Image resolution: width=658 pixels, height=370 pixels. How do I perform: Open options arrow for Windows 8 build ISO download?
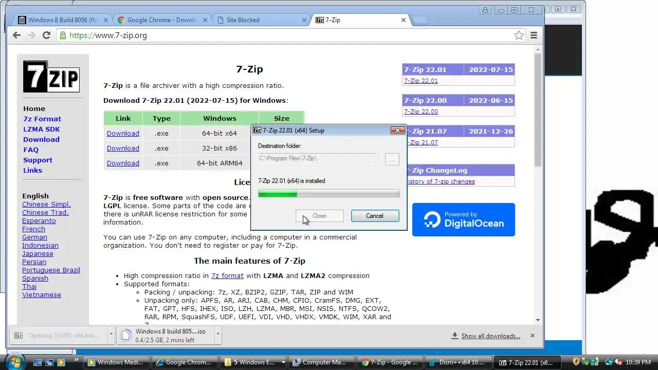click(x=218, y=335)
